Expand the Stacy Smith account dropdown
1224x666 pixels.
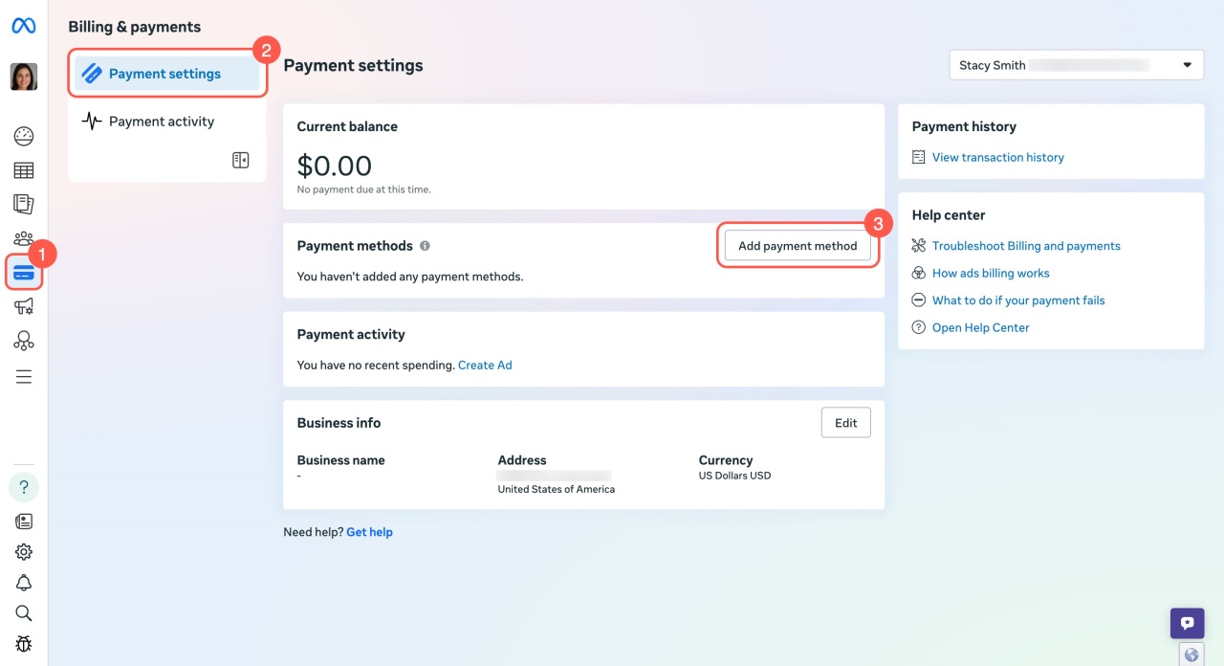pyautogui.click(x=1076, y=65)
